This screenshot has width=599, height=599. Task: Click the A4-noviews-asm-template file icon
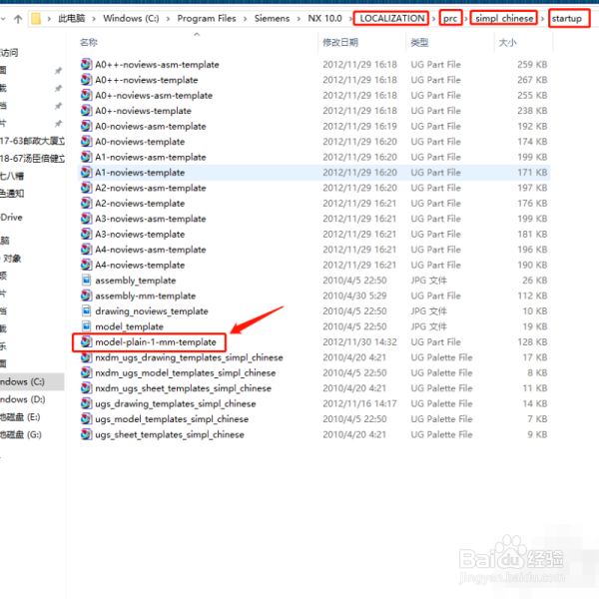tap(86, 250)
